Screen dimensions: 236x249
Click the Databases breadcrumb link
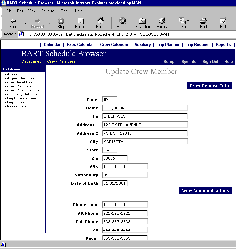[31, 61]
